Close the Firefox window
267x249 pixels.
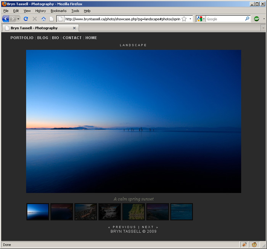coord(262,4)
